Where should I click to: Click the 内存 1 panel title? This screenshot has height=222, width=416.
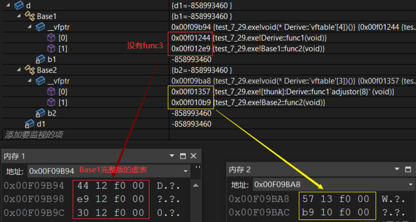pos(14,156)
